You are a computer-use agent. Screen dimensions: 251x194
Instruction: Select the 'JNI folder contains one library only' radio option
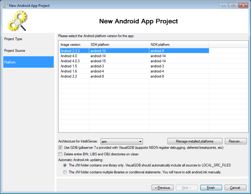pos(65,165)
